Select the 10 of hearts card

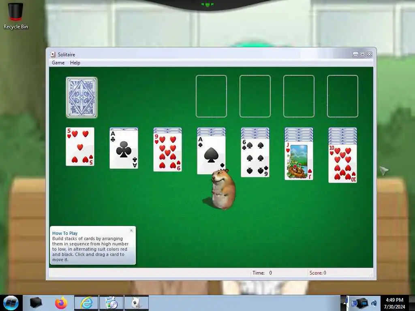pos(343,164)
